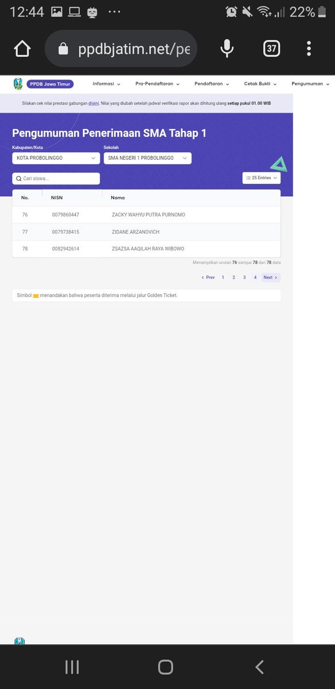Open the Pendaftaran menu
The width and height of the screenshot is (335, 689).
coord(212,84)
